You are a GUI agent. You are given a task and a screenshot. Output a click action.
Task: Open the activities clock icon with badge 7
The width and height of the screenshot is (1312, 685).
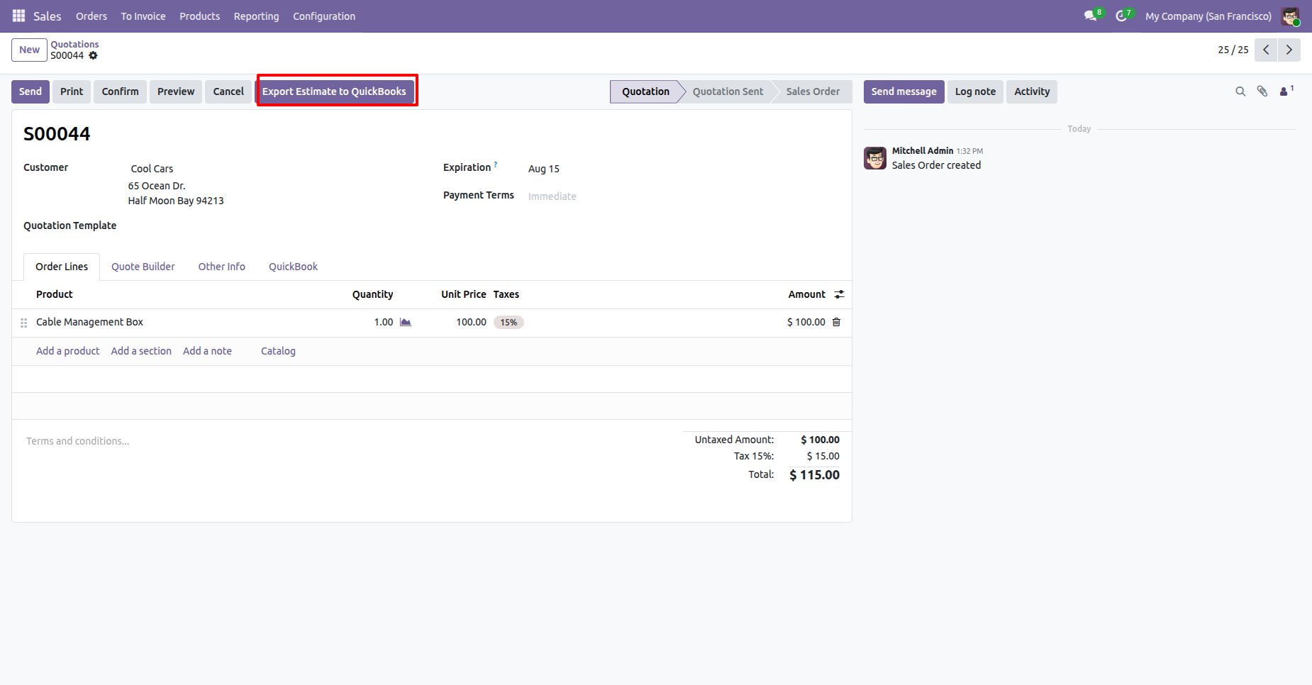pos(1123,16)
